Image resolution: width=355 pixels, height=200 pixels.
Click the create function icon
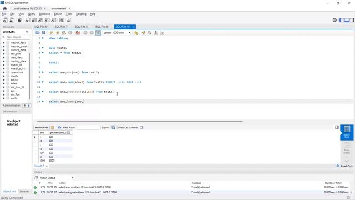(54, 20)
